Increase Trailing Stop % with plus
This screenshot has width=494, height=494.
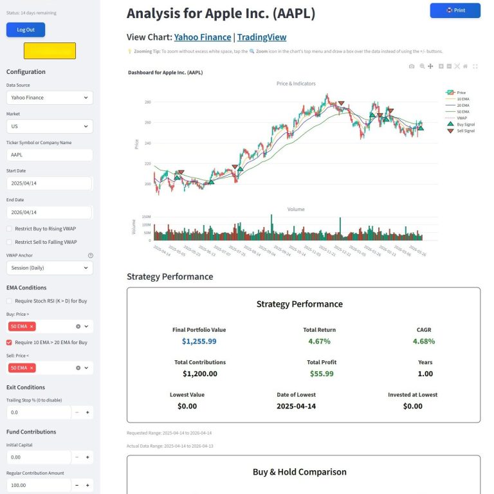pyautogui.click(x=87, y=412)
